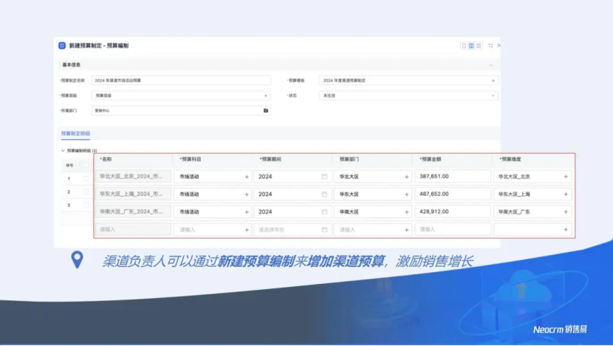Click fullscreen expand icon in dialog header
This screenshot has width=613, height=346.
coord(490,45)
